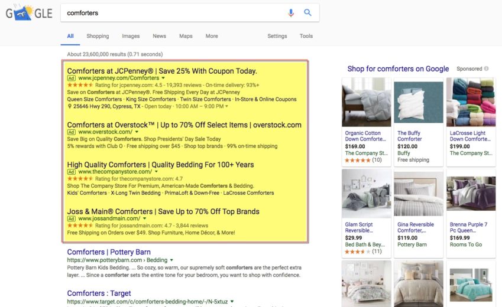Click Twin Size Comforters sitelink
502x307 pixels.
pos(205,99)
